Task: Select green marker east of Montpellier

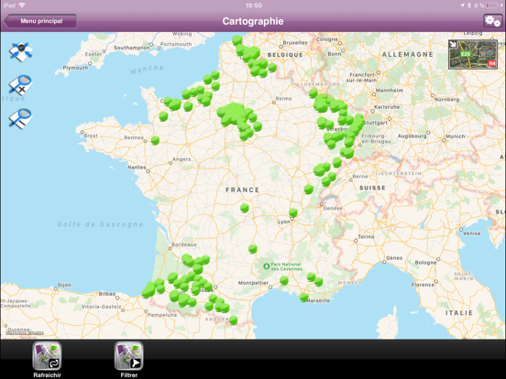Action: click(284, 280)
